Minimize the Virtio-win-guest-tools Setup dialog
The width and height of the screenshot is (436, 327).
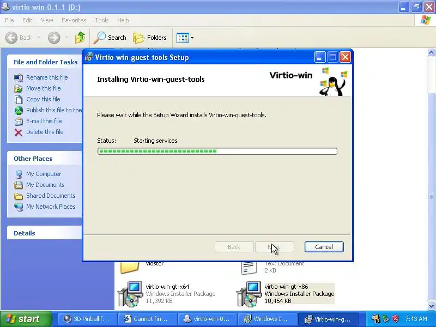click(x=320, y=57)
